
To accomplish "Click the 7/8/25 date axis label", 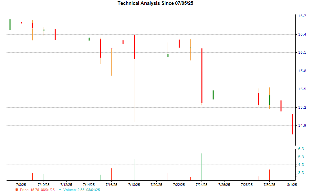I will tap(21, 185).
